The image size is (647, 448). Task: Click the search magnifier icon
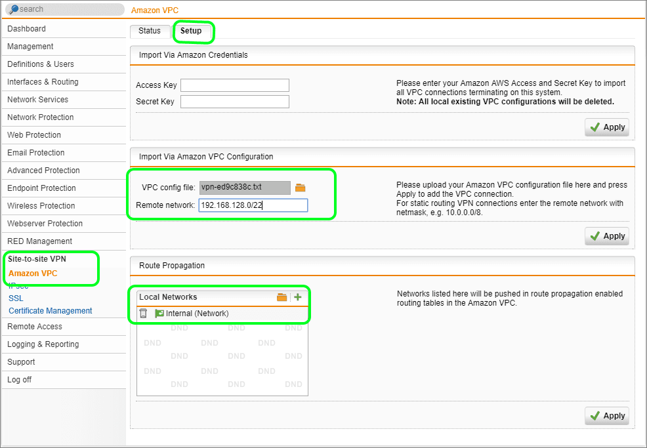(x=13, y=9)
